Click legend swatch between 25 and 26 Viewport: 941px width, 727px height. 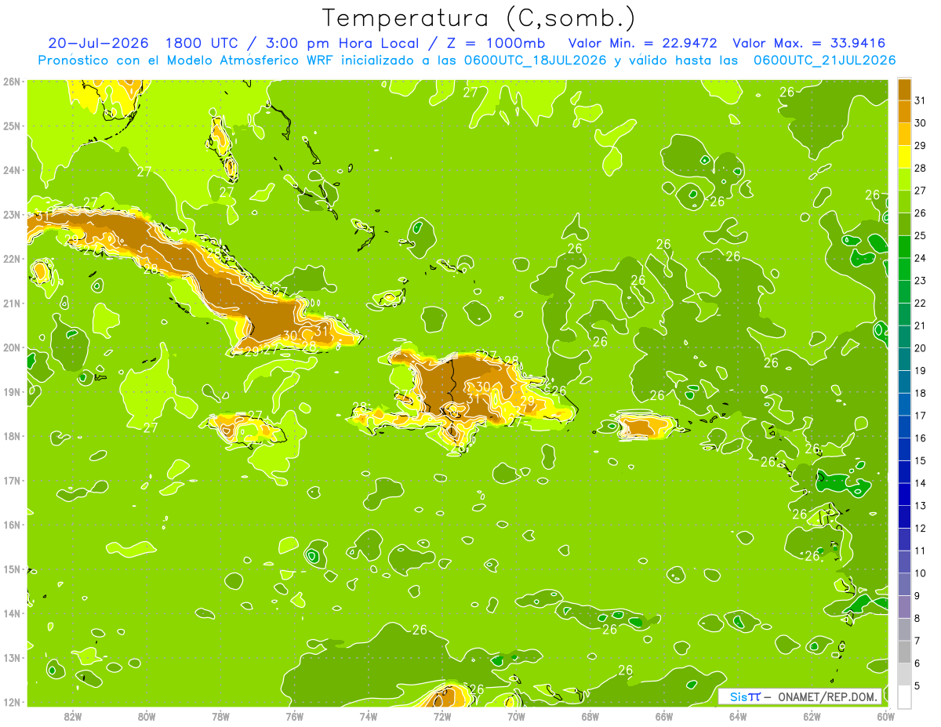point(904,224)
